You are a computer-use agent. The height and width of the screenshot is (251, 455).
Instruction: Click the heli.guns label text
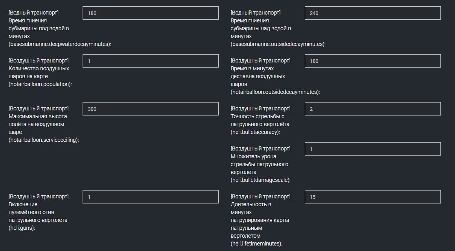coord(39,212)
